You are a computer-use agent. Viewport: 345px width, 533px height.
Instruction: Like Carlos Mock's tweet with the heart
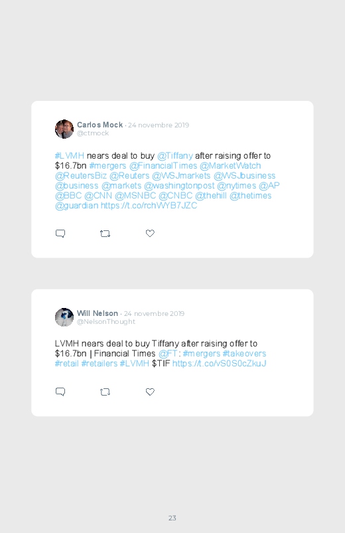150,233
